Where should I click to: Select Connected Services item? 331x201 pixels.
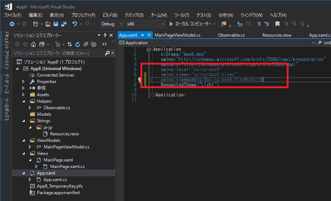tap(56, 75)
